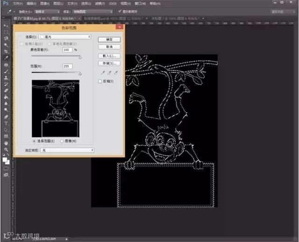This screenshot has width=299, height=242.
Task: Select the Move tool in the toolbox
Action: (6, 26)
